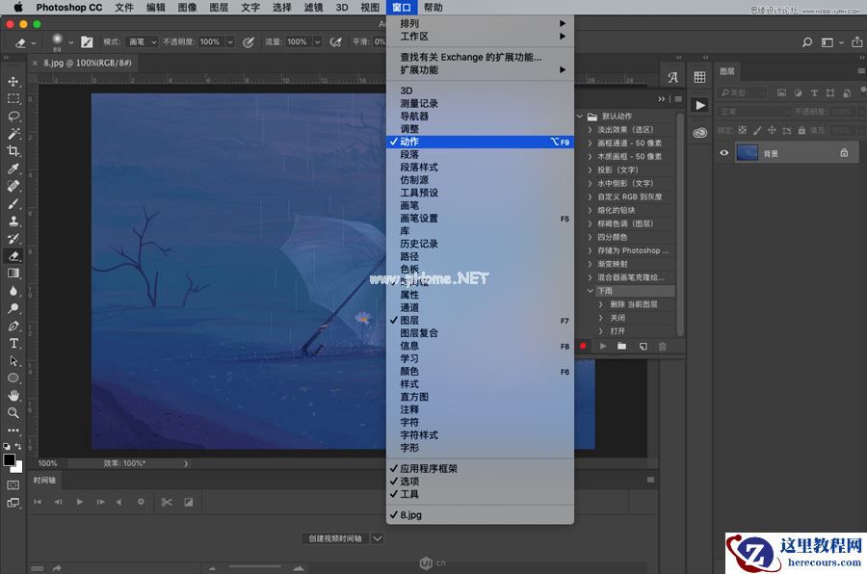Choose 画笔设置 from Window menu
Viewport: 867px width, 574px height.
480,219
